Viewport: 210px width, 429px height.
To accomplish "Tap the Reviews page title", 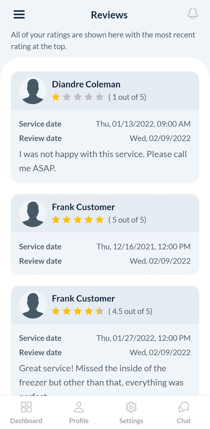I will [x=109, y=15].
